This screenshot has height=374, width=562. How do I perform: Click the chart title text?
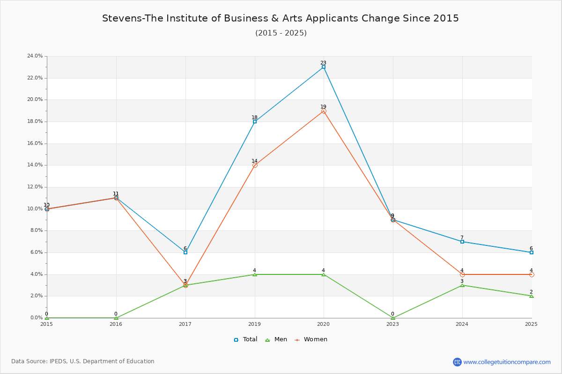pos(281,18)
